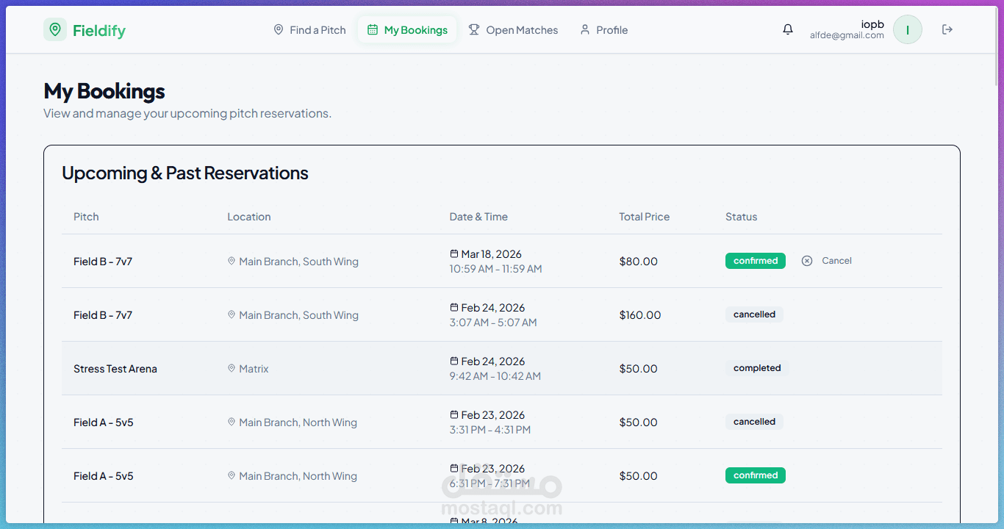Click the Date & Time column header

click(478, 217)
